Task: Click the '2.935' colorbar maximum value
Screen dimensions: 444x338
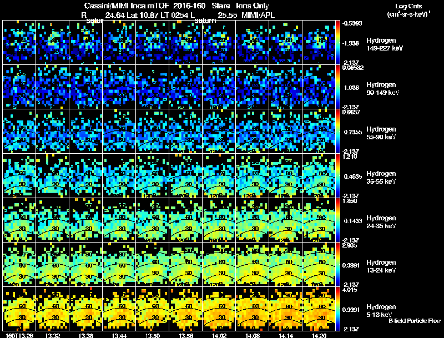Action: [x=350, y=245]
